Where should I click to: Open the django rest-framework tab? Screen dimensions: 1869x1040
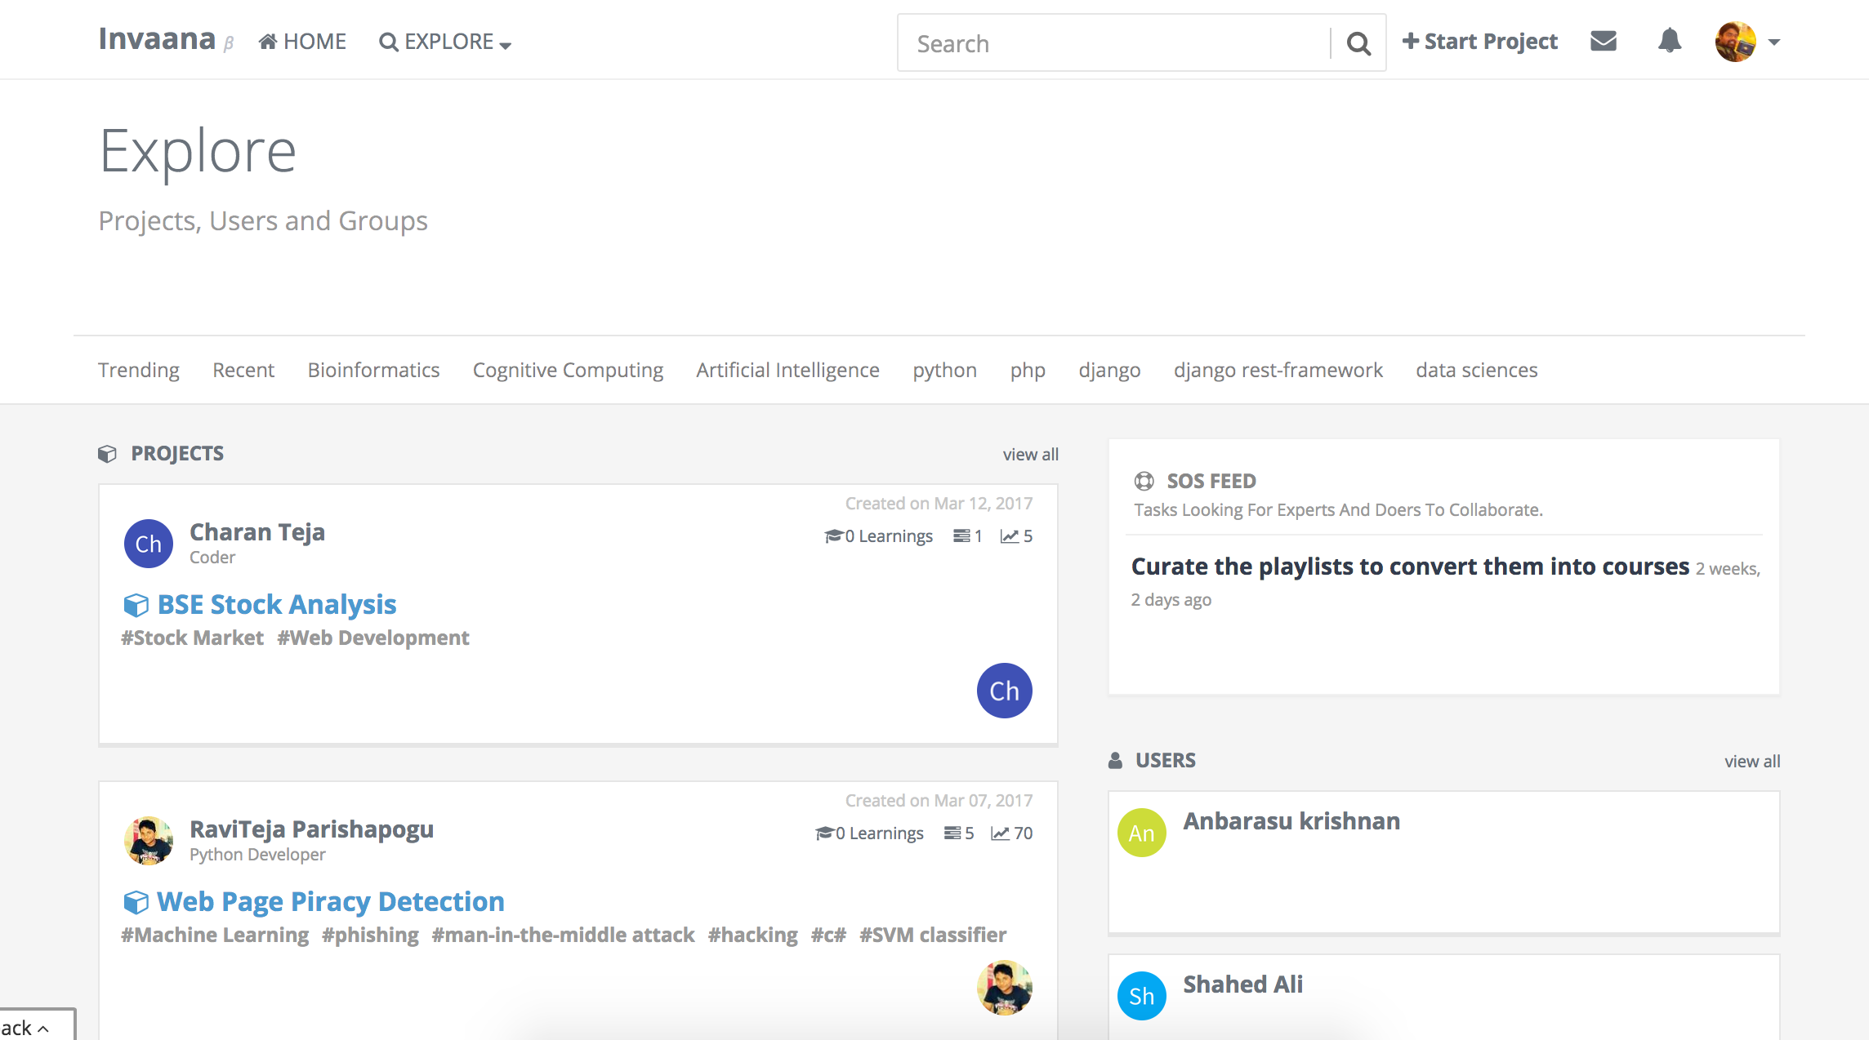pyautogui.click(x=1278, y=370)
